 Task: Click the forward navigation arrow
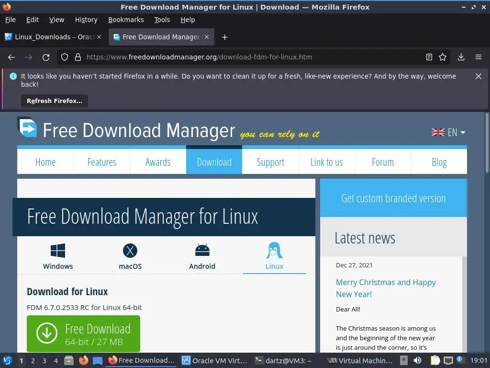tap(28, 57)
